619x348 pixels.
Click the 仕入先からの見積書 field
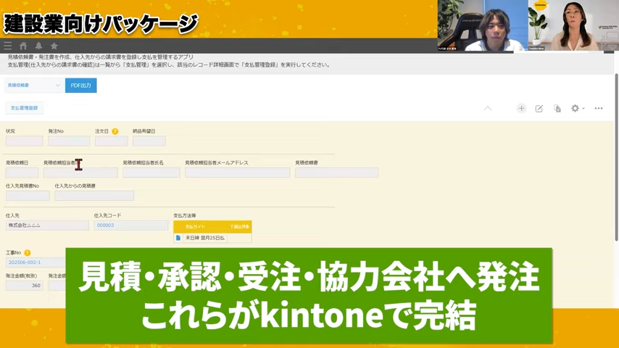pyautogui.click(x=94, y=196)
